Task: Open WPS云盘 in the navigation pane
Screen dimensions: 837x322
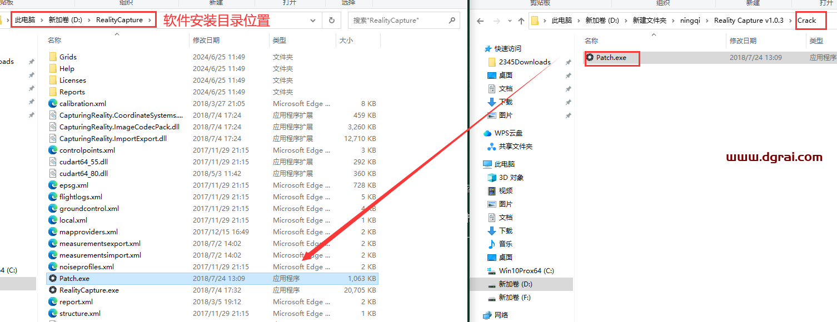Action: pos(509,133)
